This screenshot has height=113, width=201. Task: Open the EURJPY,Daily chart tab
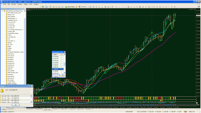click(x=47, y=110)
